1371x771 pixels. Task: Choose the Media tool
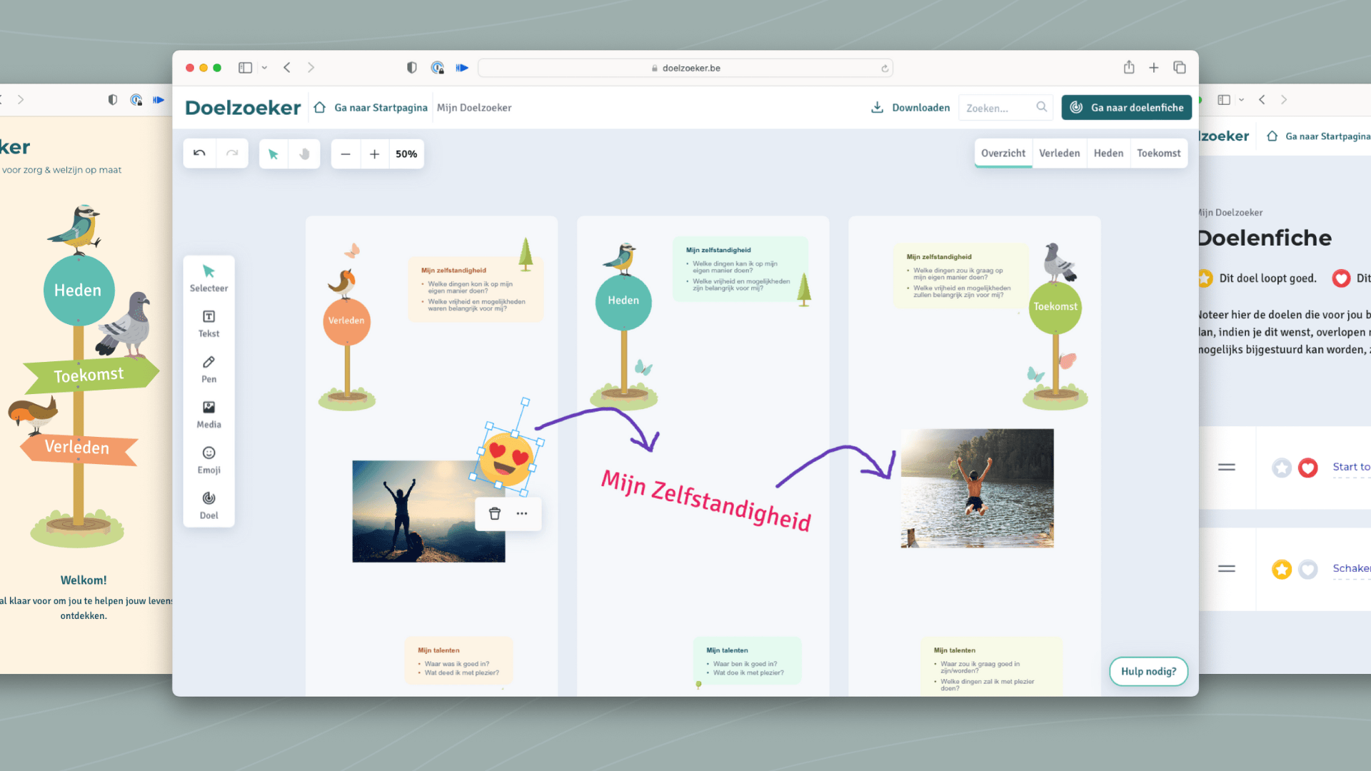tap(209, 414)
